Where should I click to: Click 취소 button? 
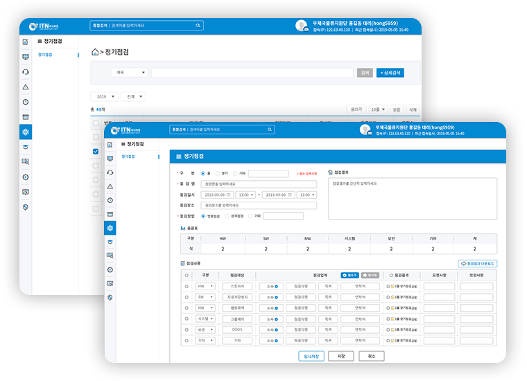click(x=372, y=356)
